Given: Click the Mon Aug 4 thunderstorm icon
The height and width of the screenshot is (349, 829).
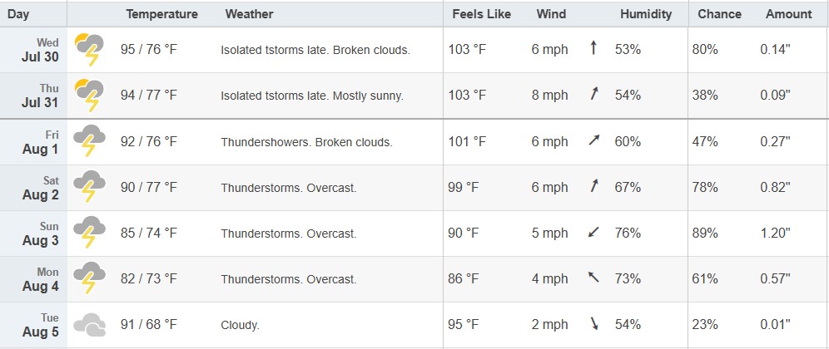Looking at the screenshot, I should click(x=89, y=278).
